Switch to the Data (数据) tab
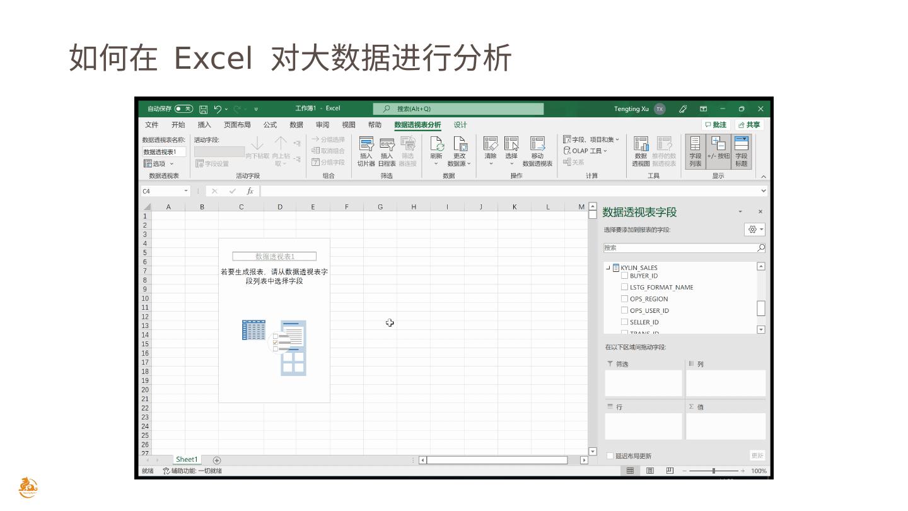 click(296, 125)
